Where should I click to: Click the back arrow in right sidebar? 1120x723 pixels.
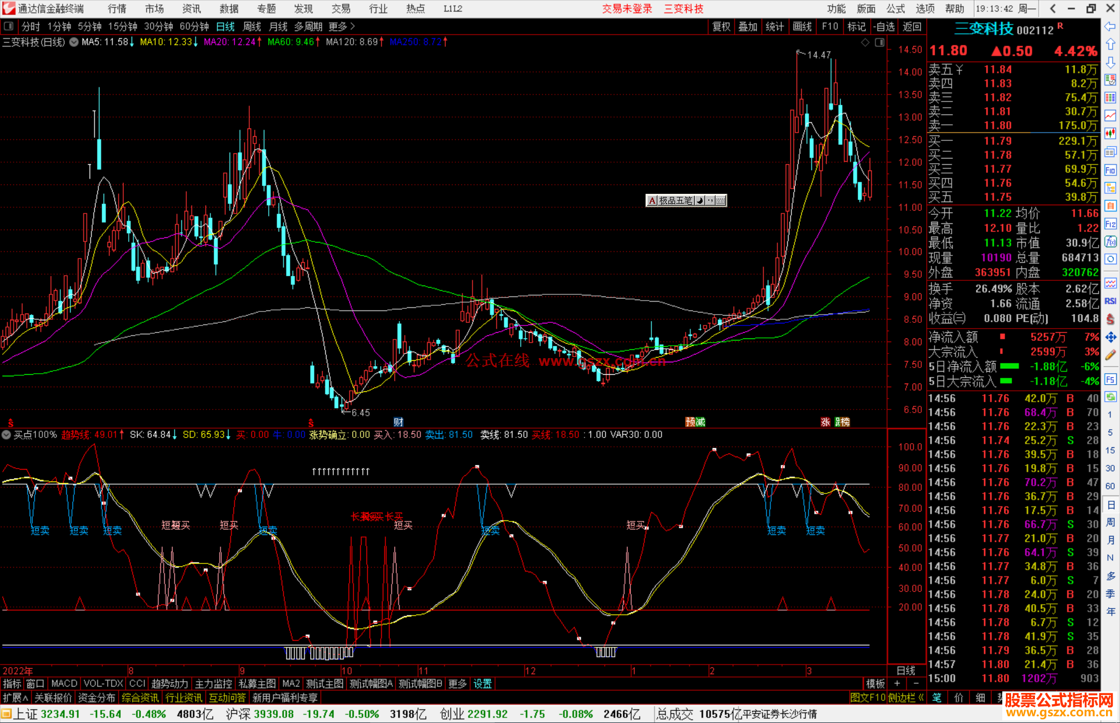[x=1110, y=26]
